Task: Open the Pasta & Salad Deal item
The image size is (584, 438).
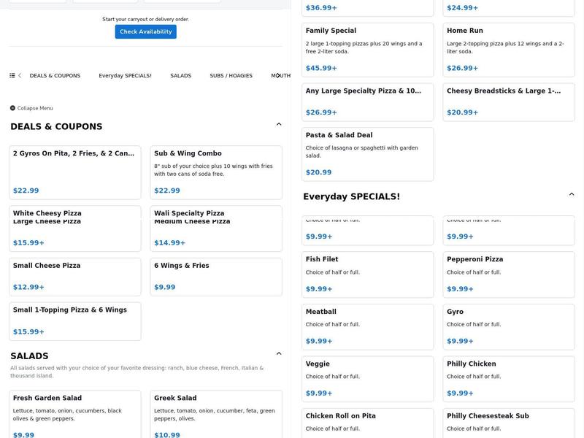Action: click(x=367, y=154)
